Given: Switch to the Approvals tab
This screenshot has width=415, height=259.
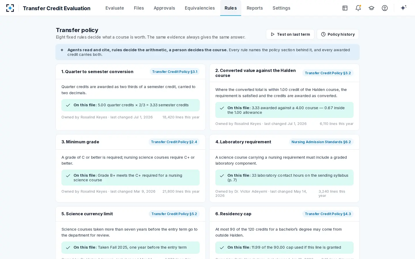Looking at the screenshot, I should tap(164, 8).
